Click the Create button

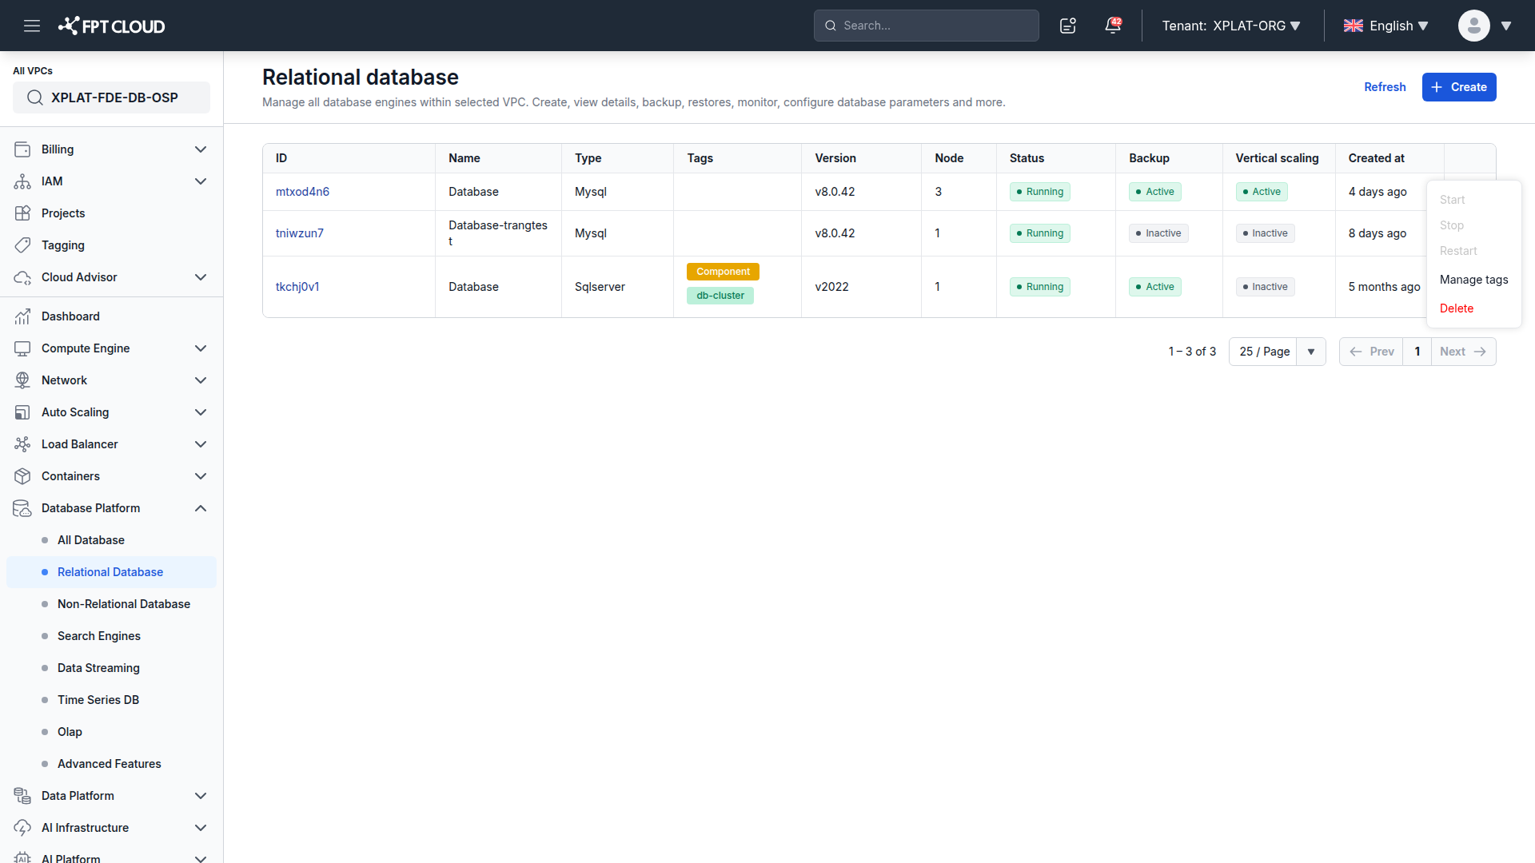click(x=1459, y=87)
